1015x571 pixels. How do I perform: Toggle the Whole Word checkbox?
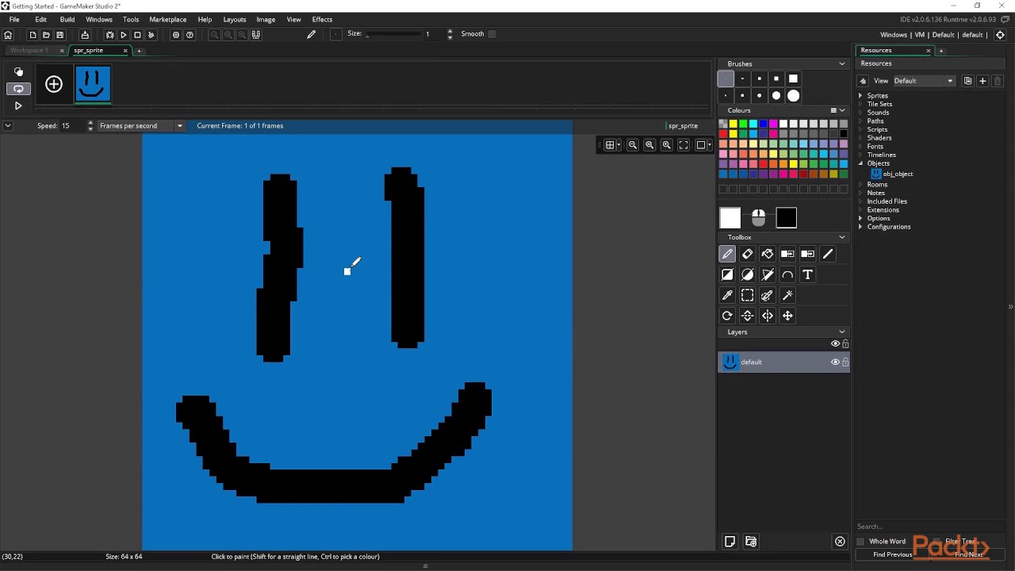coord(861,542)
